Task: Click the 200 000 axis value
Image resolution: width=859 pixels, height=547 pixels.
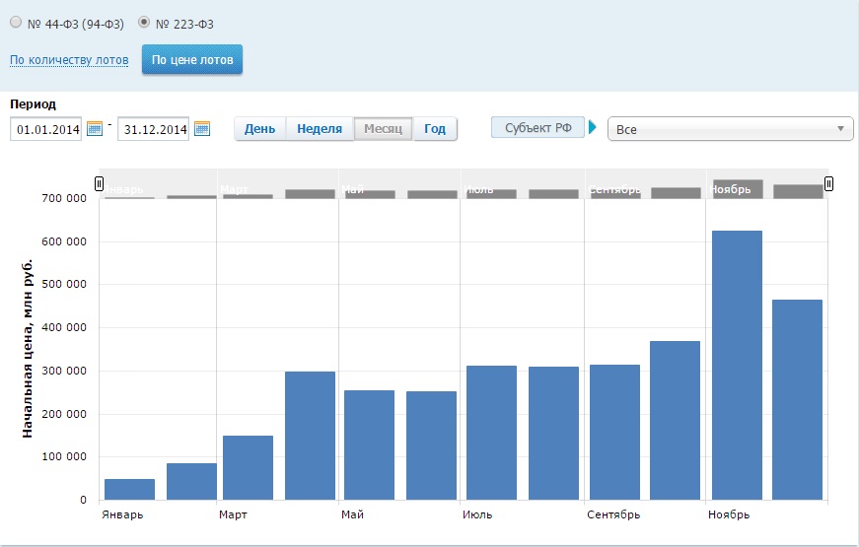Action: point(64,414)
